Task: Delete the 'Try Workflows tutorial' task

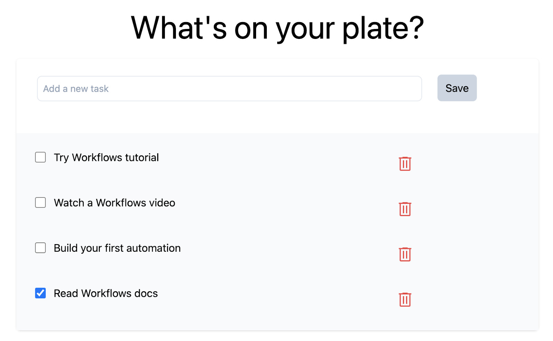Action: (405, 164)
